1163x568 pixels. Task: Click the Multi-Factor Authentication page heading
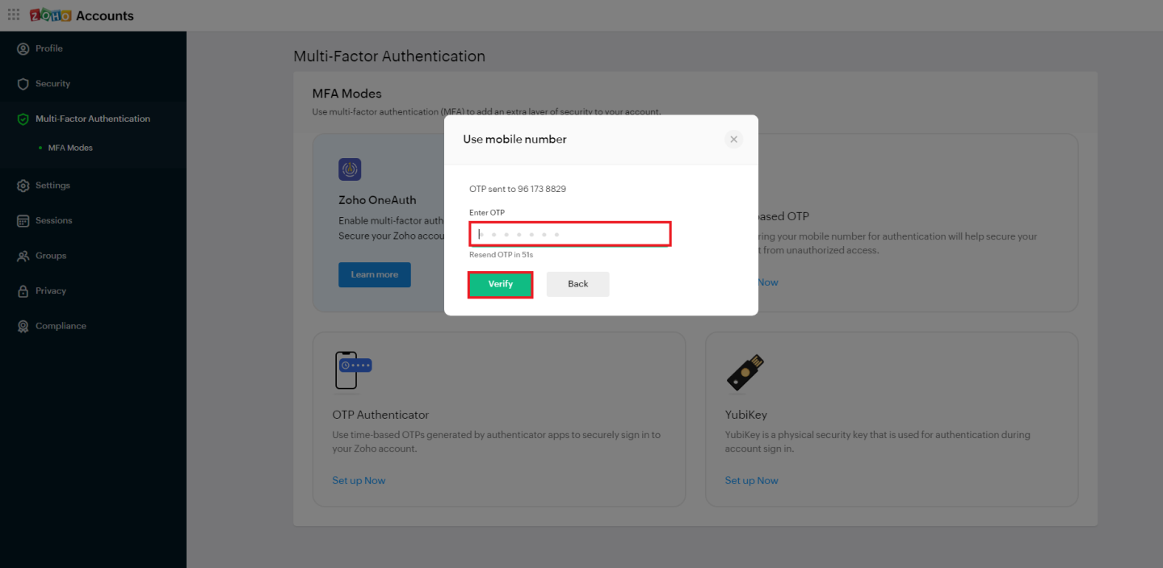pos(389,56)
